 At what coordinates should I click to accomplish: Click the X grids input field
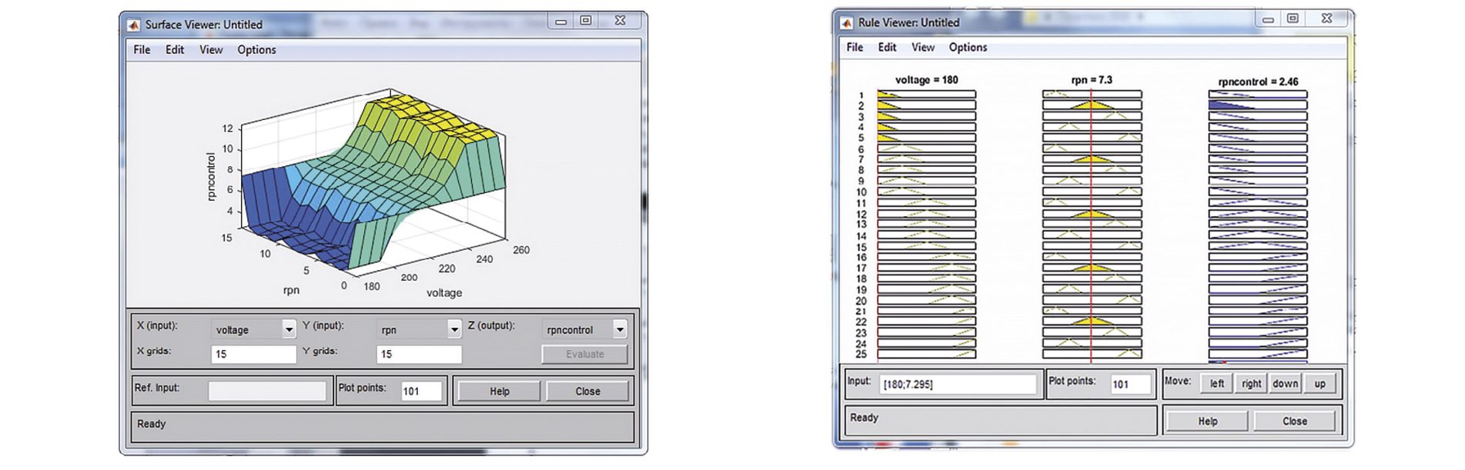pyautogui.click(x=253, y=355)
